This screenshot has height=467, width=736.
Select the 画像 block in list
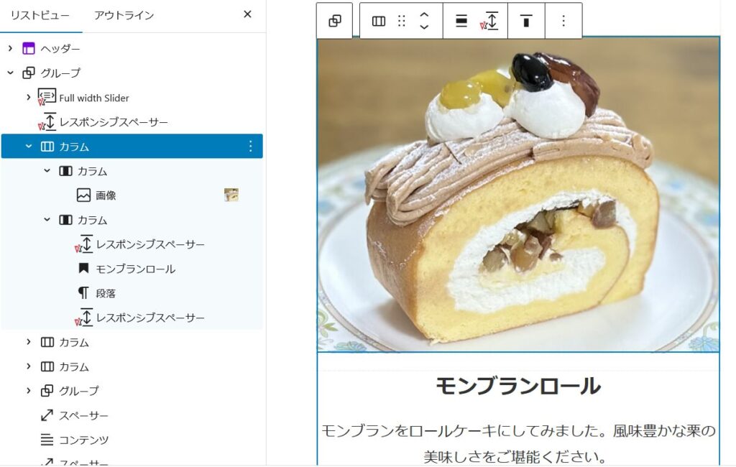pyautogui.click(x=106, y=195)
